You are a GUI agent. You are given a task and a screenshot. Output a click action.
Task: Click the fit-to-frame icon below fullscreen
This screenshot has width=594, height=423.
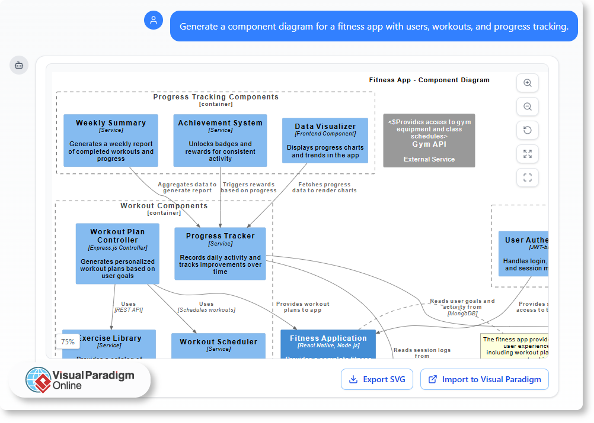click(527, 177)
